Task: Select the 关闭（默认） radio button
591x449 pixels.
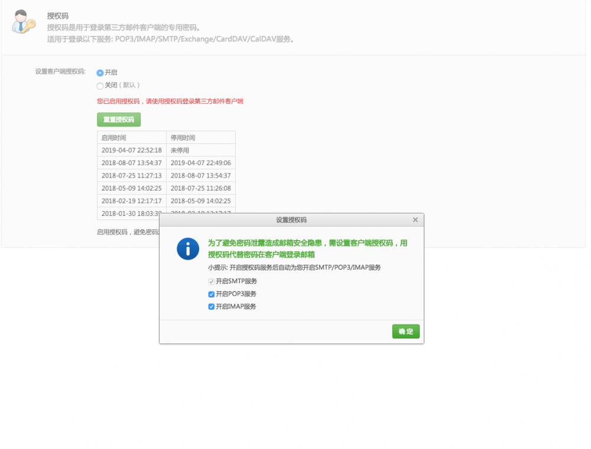Action: point(100,86)
